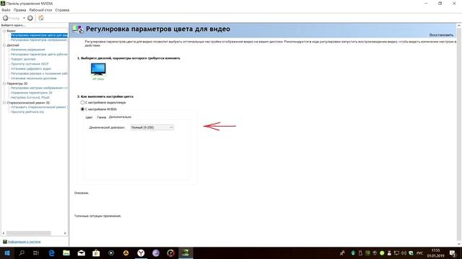Click the Back navigation arrow icon
The height and width of the screenshot is (259, 462).
click(5, 18)
